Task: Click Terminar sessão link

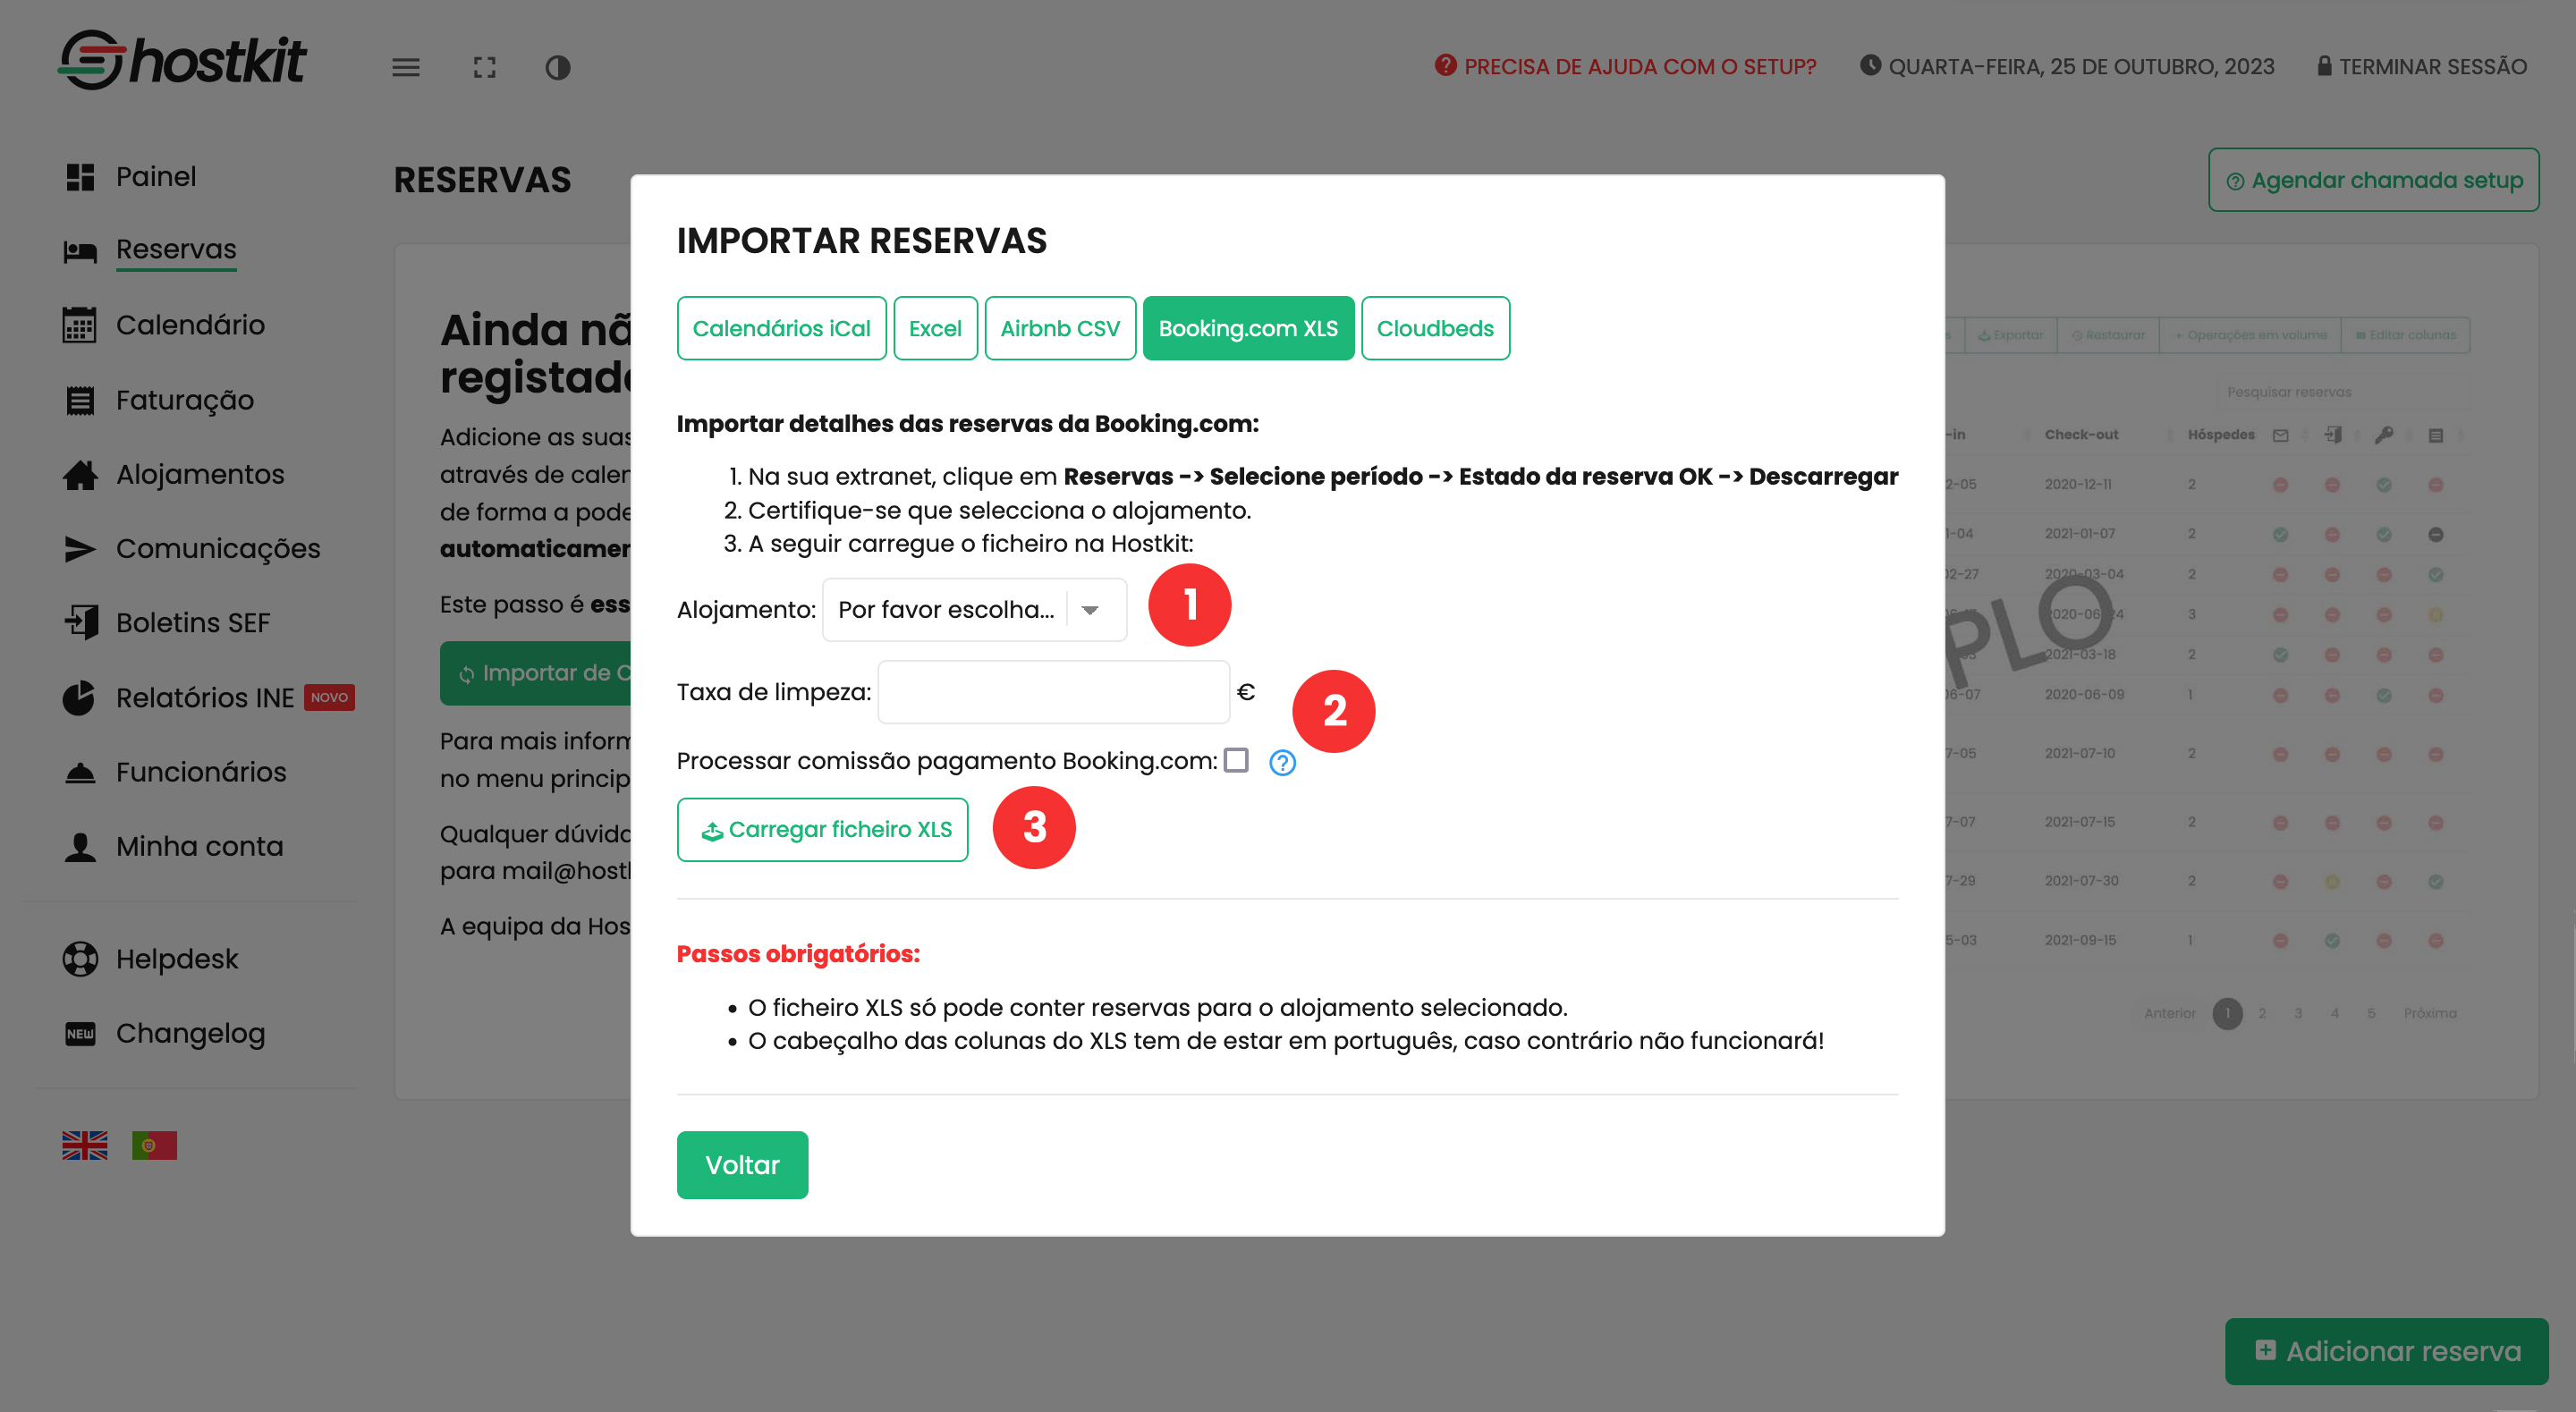Action: [x=2421, y=67]
